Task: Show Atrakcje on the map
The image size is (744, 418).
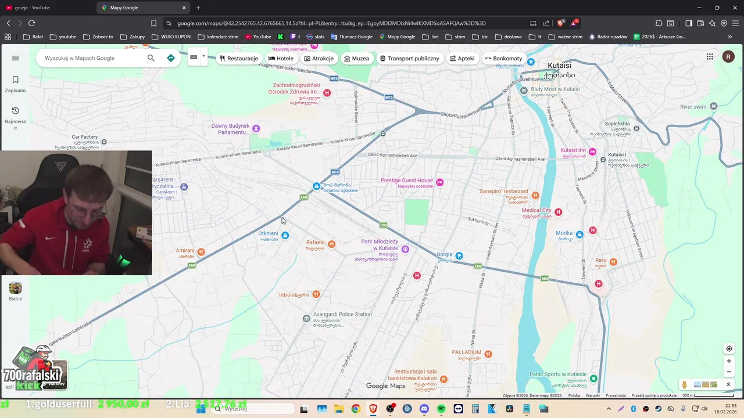Action: click(319, 59)
